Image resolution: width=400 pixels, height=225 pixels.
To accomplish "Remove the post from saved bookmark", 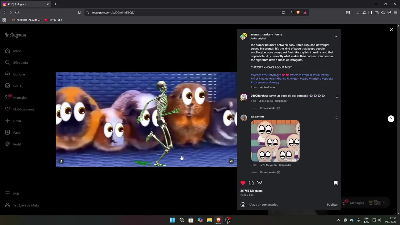I will pyautogui.click(x=335, y=183).
